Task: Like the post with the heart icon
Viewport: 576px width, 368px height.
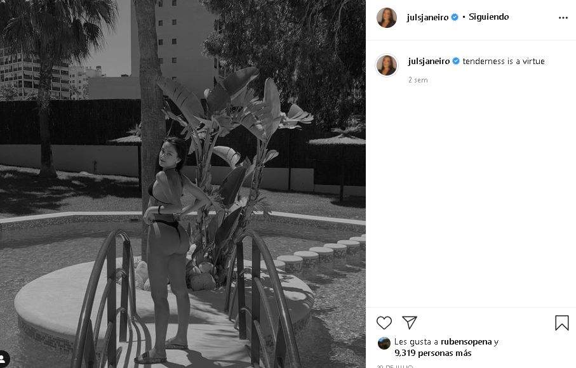Action: (x=384, y=323)
